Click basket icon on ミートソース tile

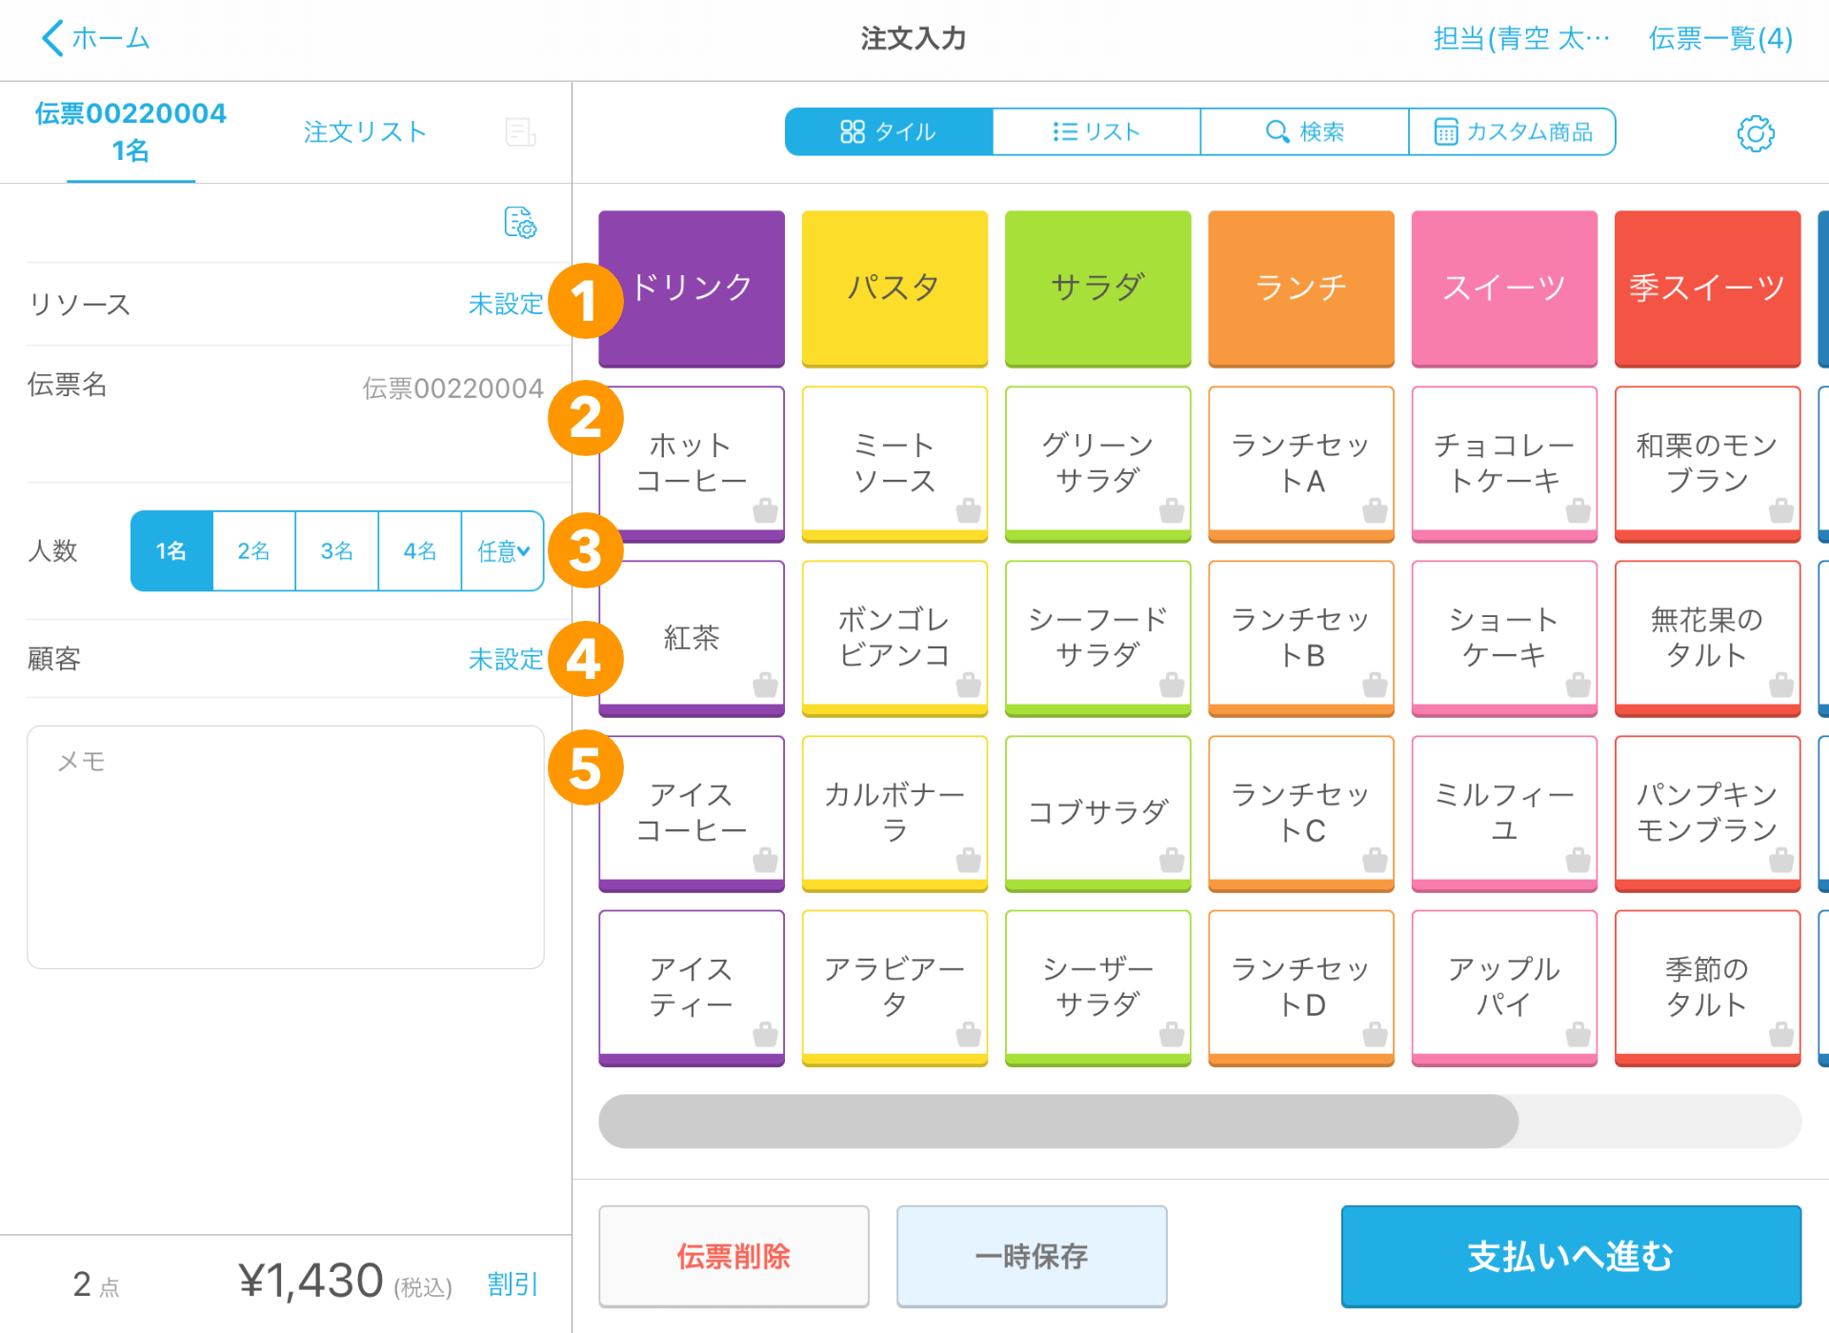tap(968, 510)
